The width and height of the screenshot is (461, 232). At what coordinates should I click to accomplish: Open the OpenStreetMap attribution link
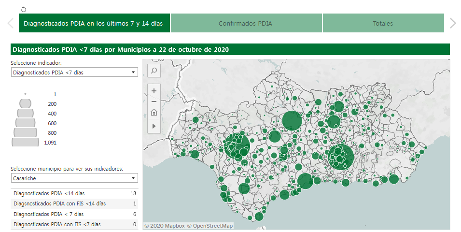(x=210, y=226)
